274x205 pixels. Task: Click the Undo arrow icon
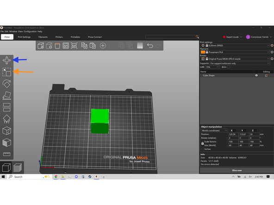[150, 46]
